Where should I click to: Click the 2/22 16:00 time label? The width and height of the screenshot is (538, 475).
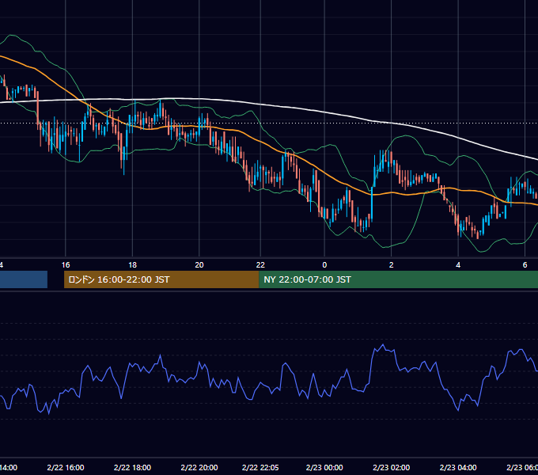[66, 467]
